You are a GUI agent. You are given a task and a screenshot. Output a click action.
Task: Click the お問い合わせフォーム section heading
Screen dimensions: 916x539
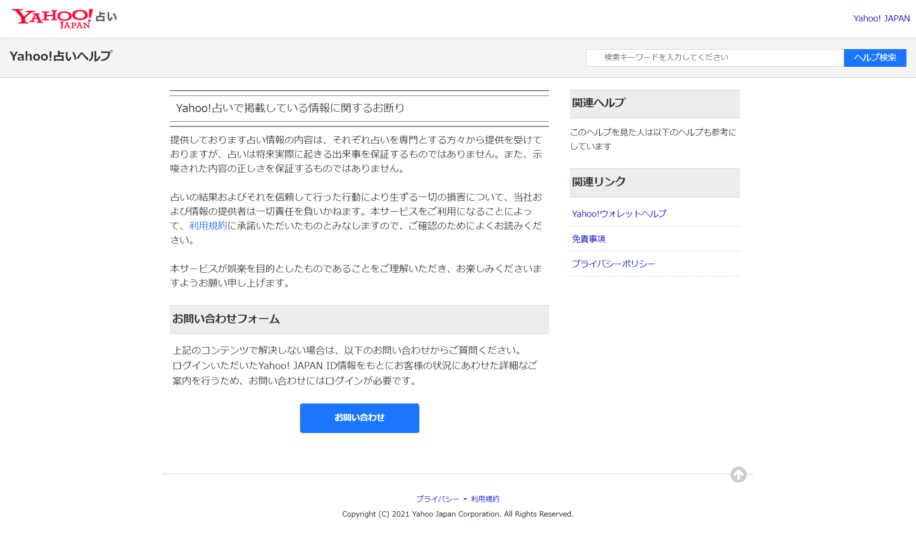(226, 319)
